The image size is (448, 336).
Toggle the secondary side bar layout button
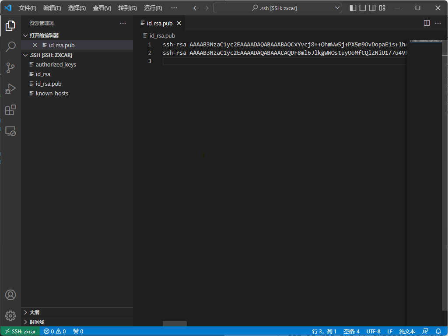click(372, 8)
